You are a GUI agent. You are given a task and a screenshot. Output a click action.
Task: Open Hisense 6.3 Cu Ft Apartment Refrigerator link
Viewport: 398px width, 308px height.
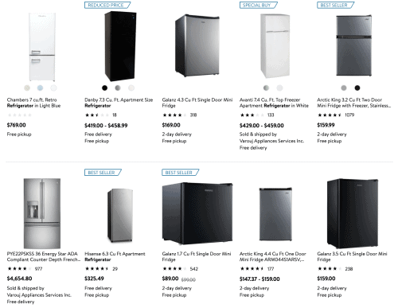pos(115,256)
